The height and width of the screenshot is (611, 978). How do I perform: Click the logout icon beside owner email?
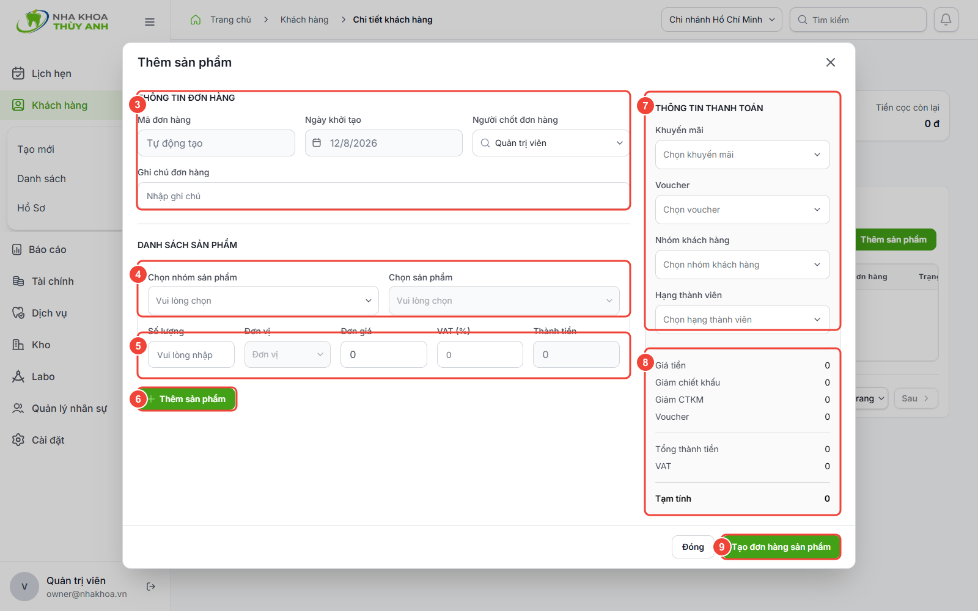tap(151, 587)
